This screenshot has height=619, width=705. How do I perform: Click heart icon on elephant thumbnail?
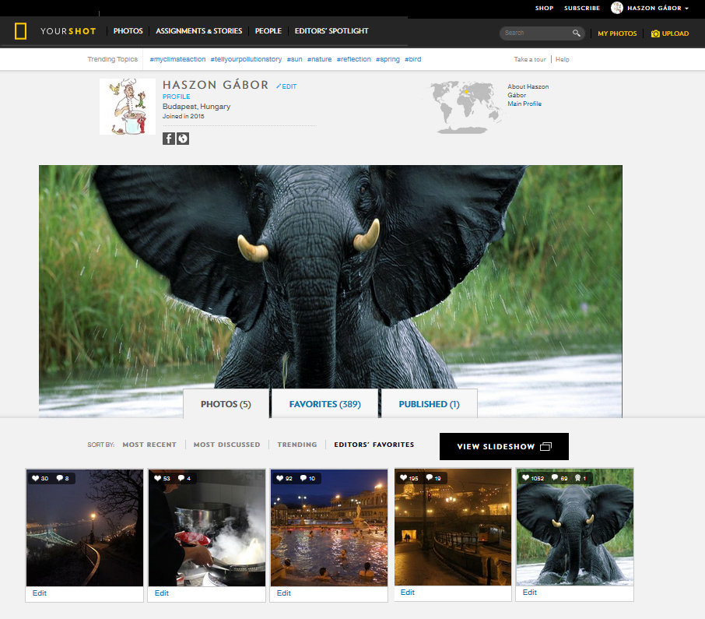coord(525,478)
